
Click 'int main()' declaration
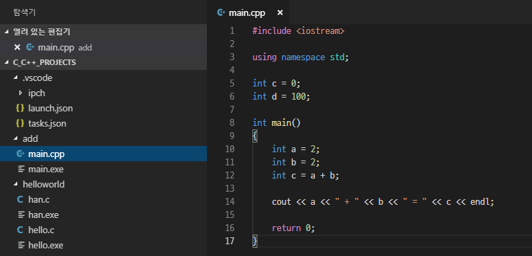point(277,122)
